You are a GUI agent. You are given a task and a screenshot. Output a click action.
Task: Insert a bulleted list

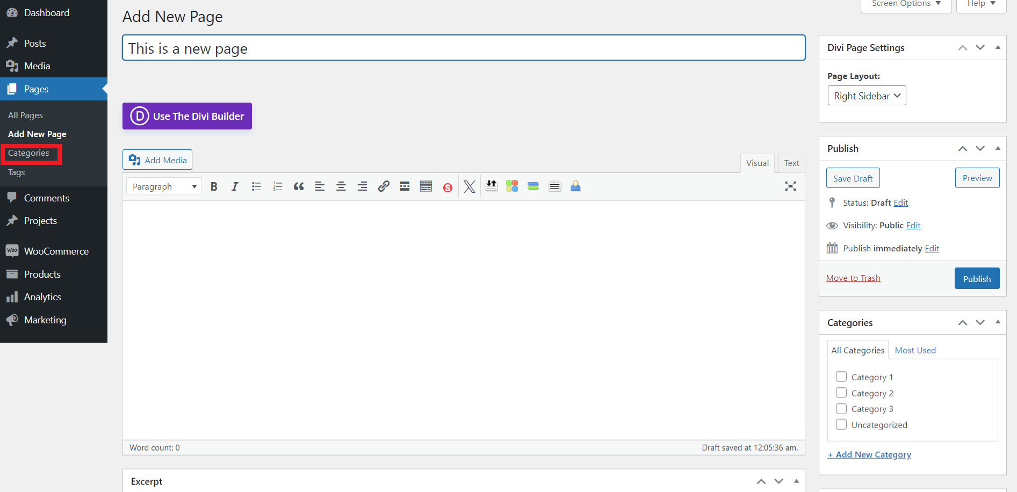click(256, 186)
